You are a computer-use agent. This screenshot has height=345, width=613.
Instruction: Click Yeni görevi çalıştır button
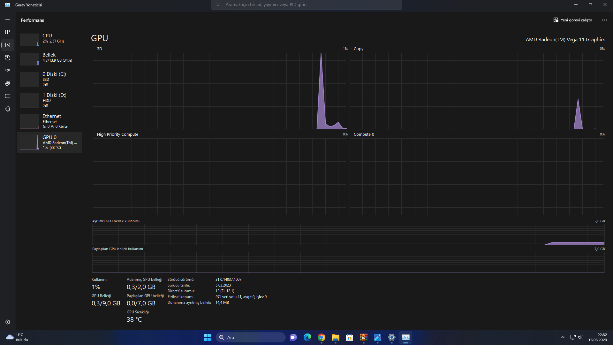[x=573, y=20]
